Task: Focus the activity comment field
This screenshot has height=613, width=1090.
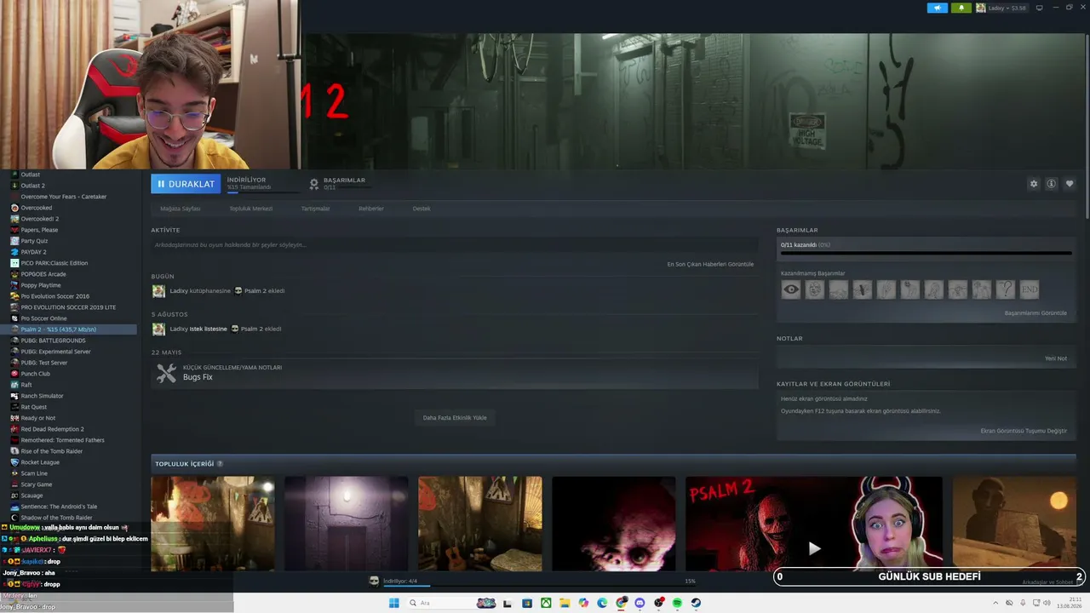Action: point(455,245)
